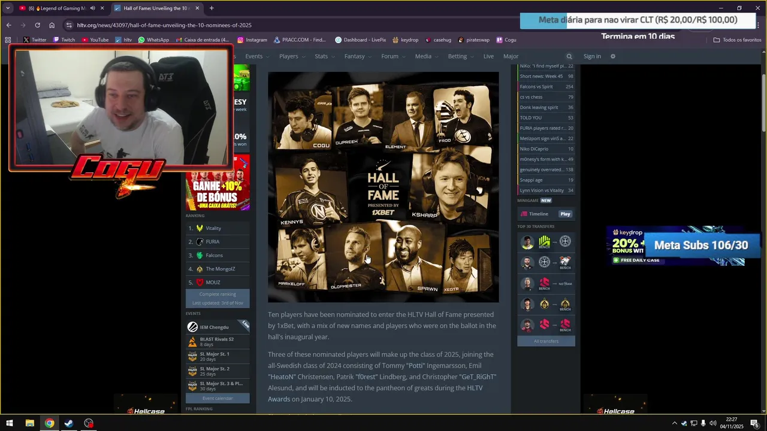Open the volume control in system tray

click(713, 423)
